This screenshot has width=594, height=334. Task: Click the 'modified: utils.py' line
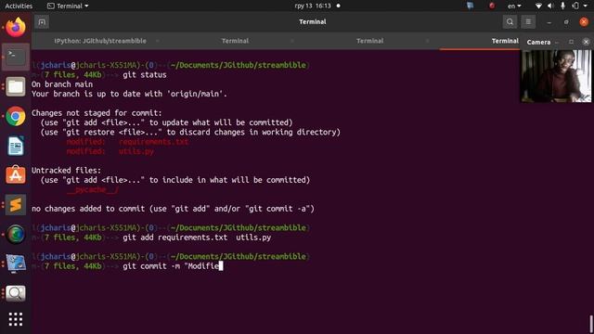pos(110,151)
